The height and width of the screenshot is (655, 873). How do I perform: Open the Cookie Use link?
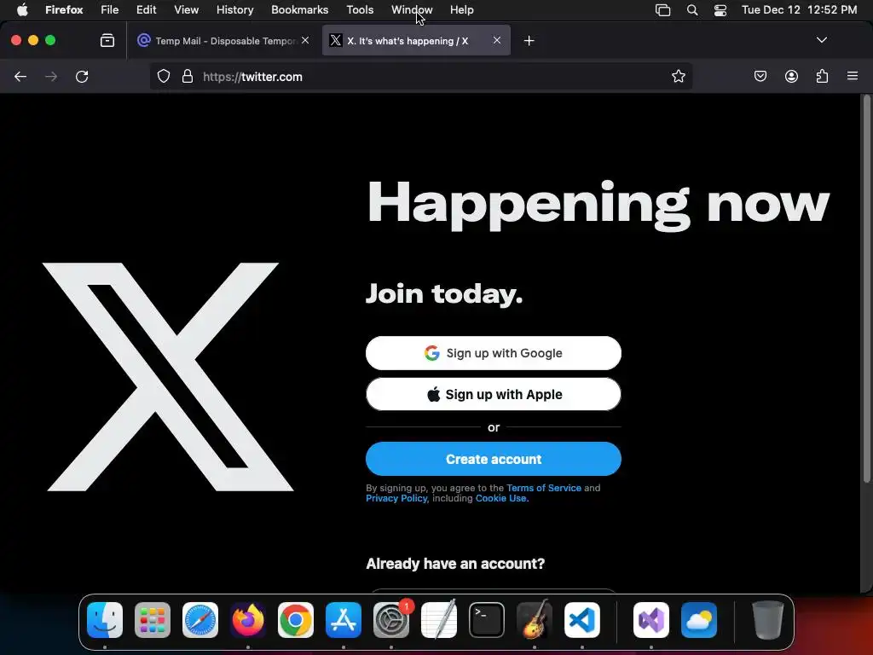[500, 498]
